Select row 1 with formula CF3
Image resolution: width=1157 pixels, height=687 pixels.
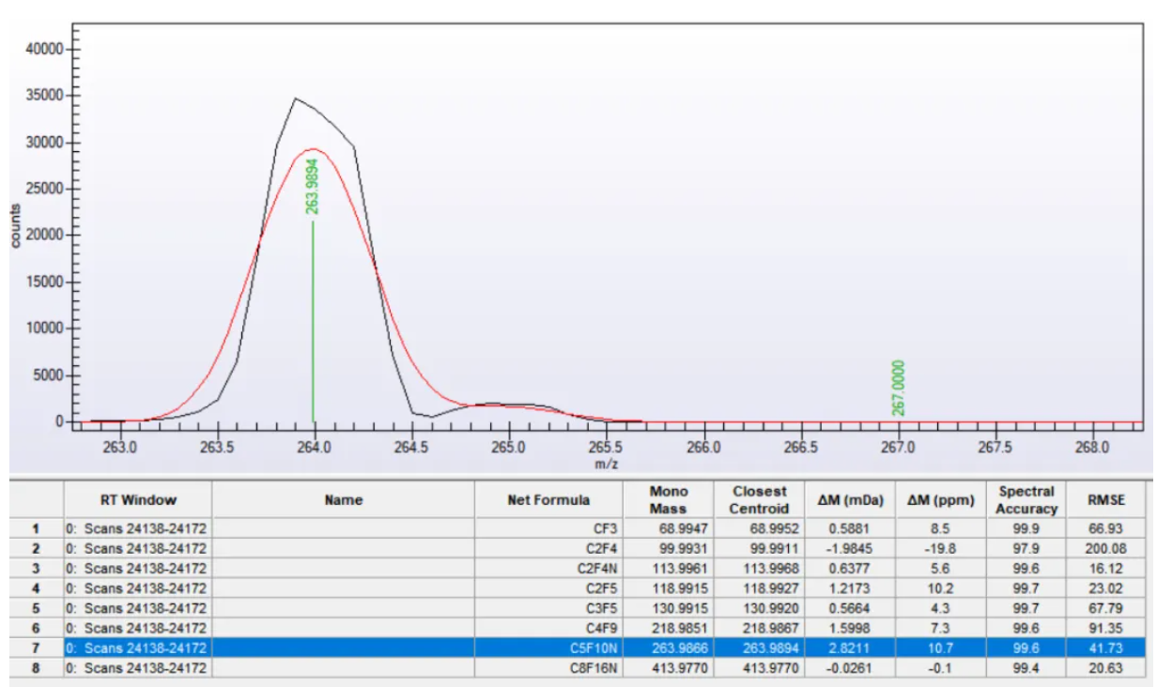[x=605, y=528]
